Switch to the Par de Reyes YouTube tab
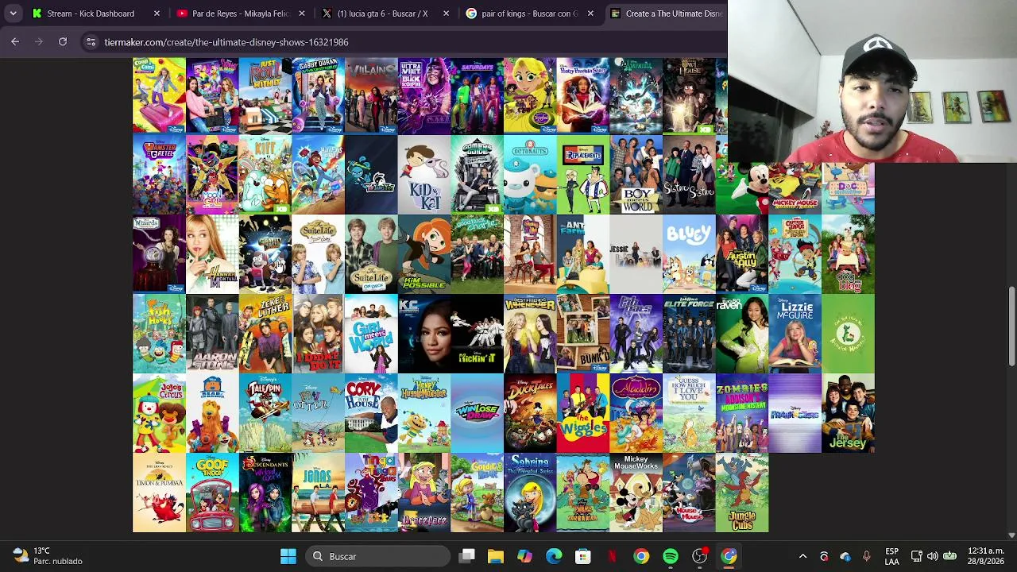The image size is (1017, 572). [239, 14]
